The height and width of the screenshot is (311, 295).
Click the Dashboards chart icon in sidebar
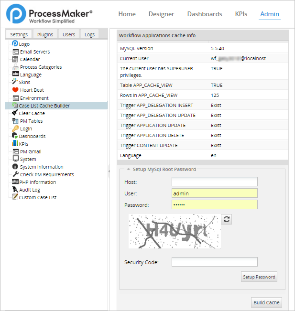click(15, 136)
